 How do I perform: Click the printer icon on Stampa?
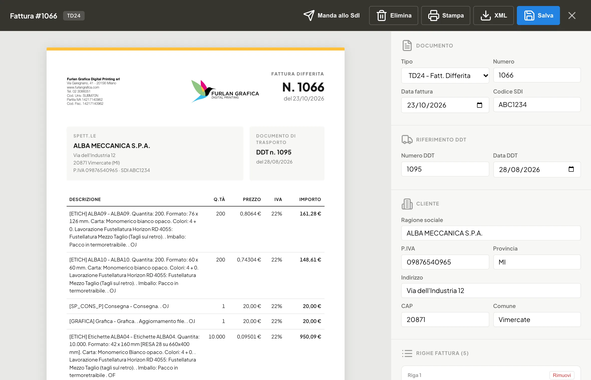[x=433, y=15]
